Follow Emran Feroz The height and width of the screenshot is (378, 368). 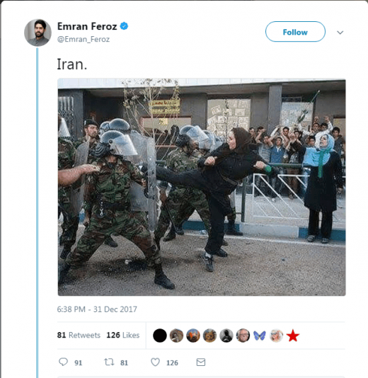click(x=295, y=32)
